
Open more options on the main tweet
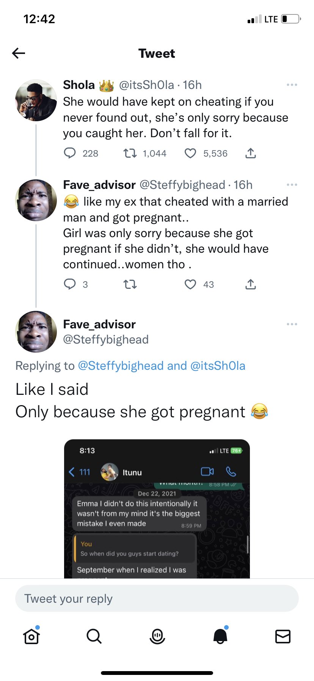click(292, 324)
